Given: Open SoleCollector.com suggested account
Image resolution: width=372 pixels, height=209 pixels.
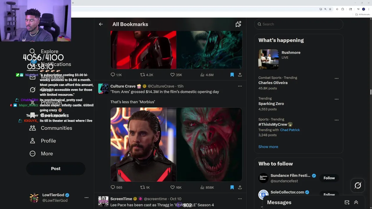Looking at the screenshot, I should [x=287, y=192].
